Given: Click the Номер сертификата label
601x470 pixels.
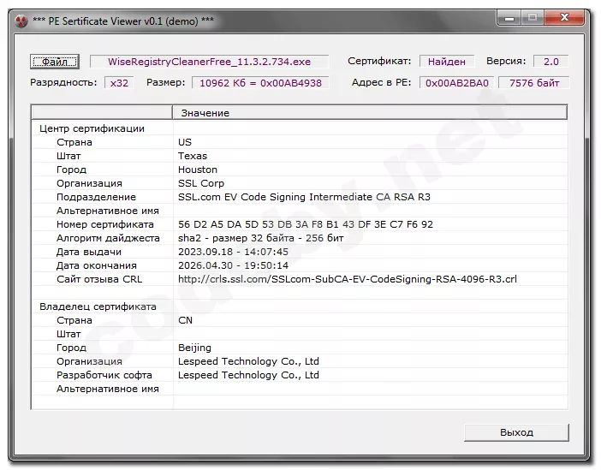Looking at the screenshot, I should pyautogui.click(x=105, y=224).
